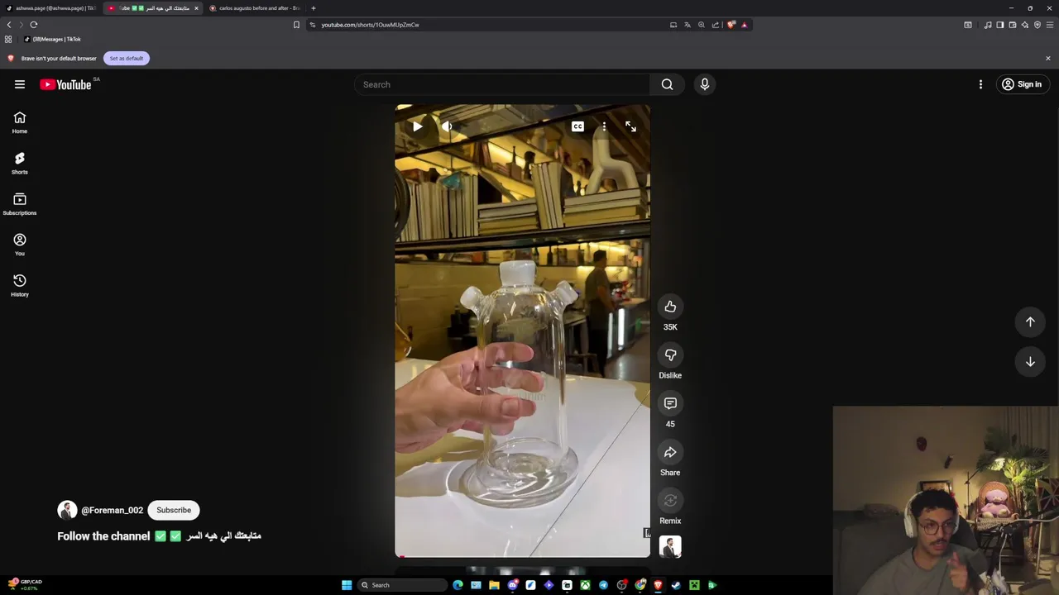Open the Brave Leo AI icon
The image size is (1059, 595).
tap(1025, 25)
